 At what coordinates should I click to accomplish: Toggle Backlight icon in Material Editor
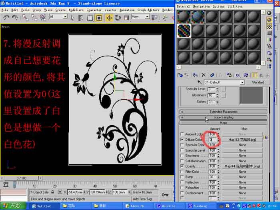(x=269, y=20)
